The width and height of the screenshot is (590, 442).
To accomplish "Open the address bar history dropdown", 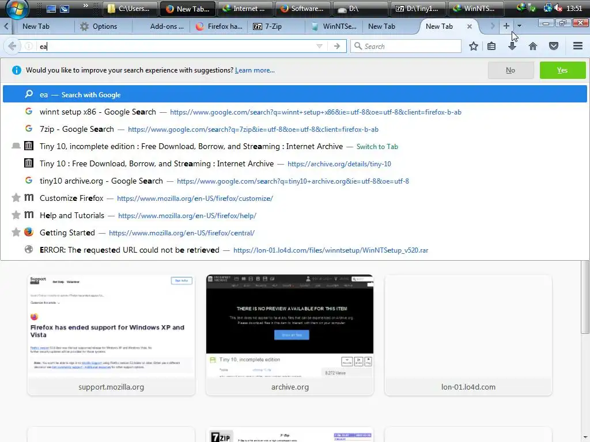I will [319, 46].
